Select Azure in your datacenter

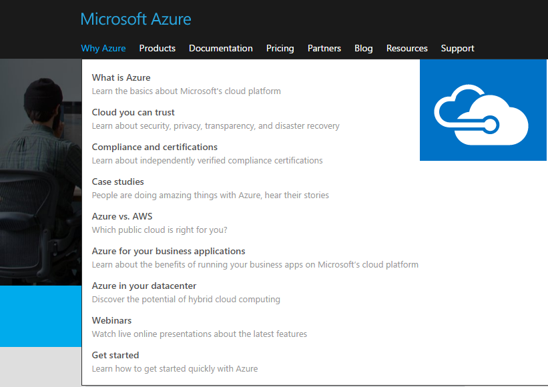tap(144, 286)
